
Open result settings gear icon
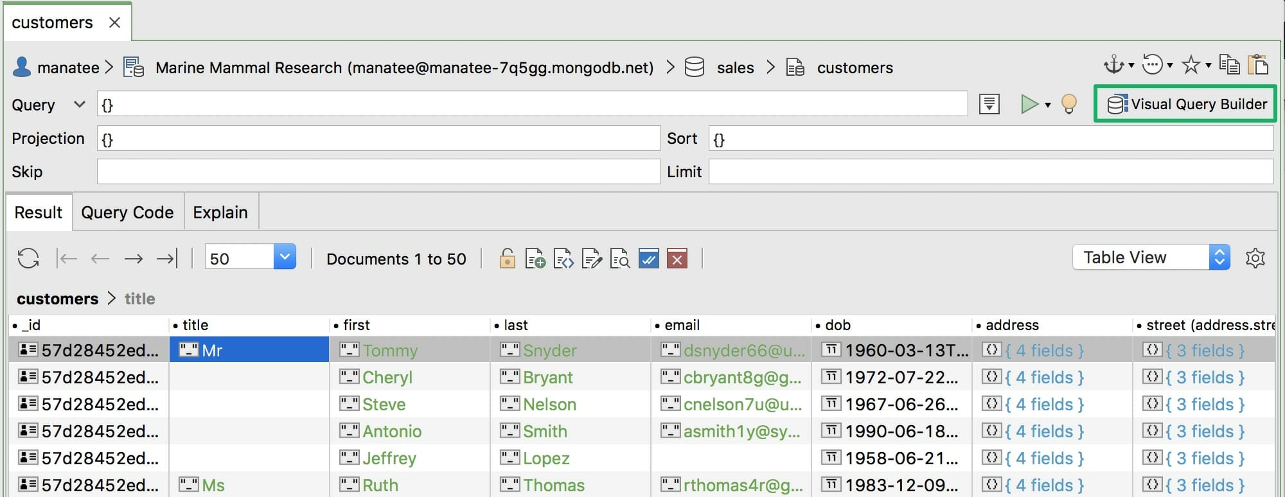point(1255,258)
